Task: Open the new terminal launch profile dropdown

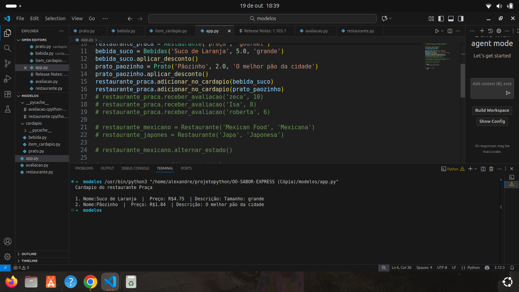Action: click(476, 169)
